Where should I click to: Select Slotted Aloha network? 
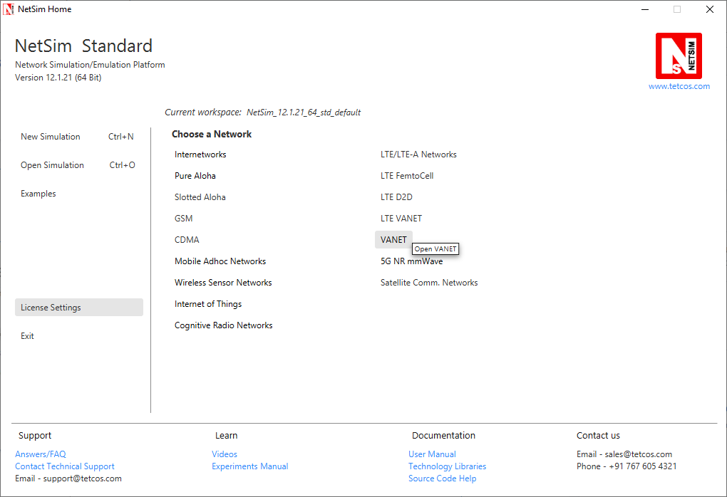(200, 197)
